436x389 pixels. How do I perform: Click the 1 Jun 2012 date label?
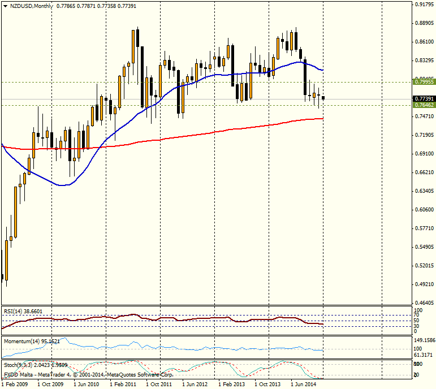point(196,384)
